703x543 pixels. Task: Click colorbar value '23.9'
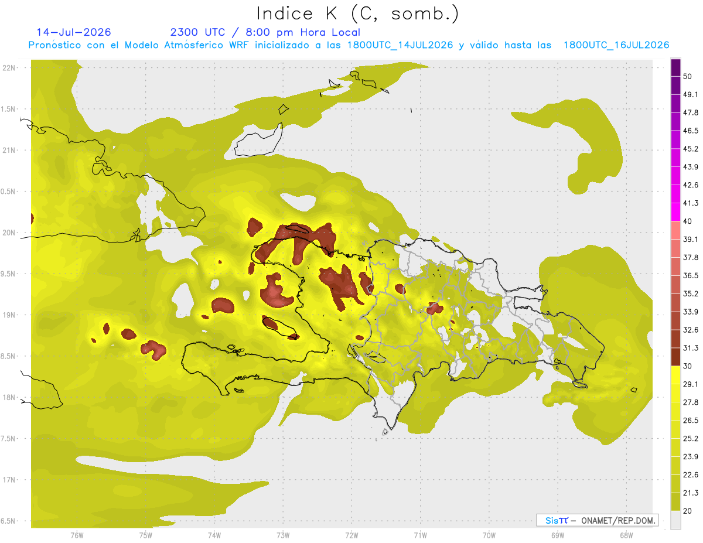coord(691,457)
